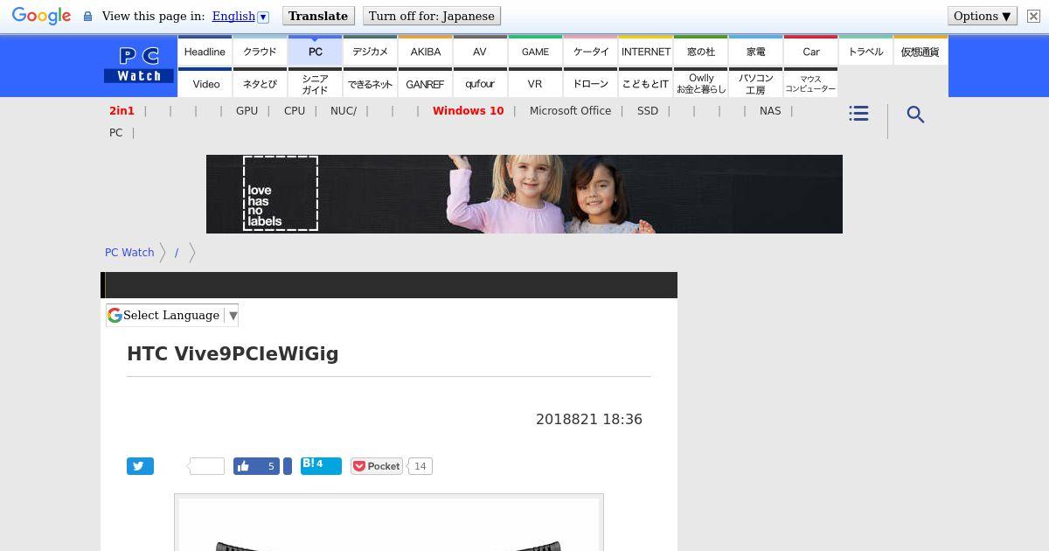The width and height of the screenshot is (1049, 551).
Task: Open the 家電 tab
Action: (756, 51)
